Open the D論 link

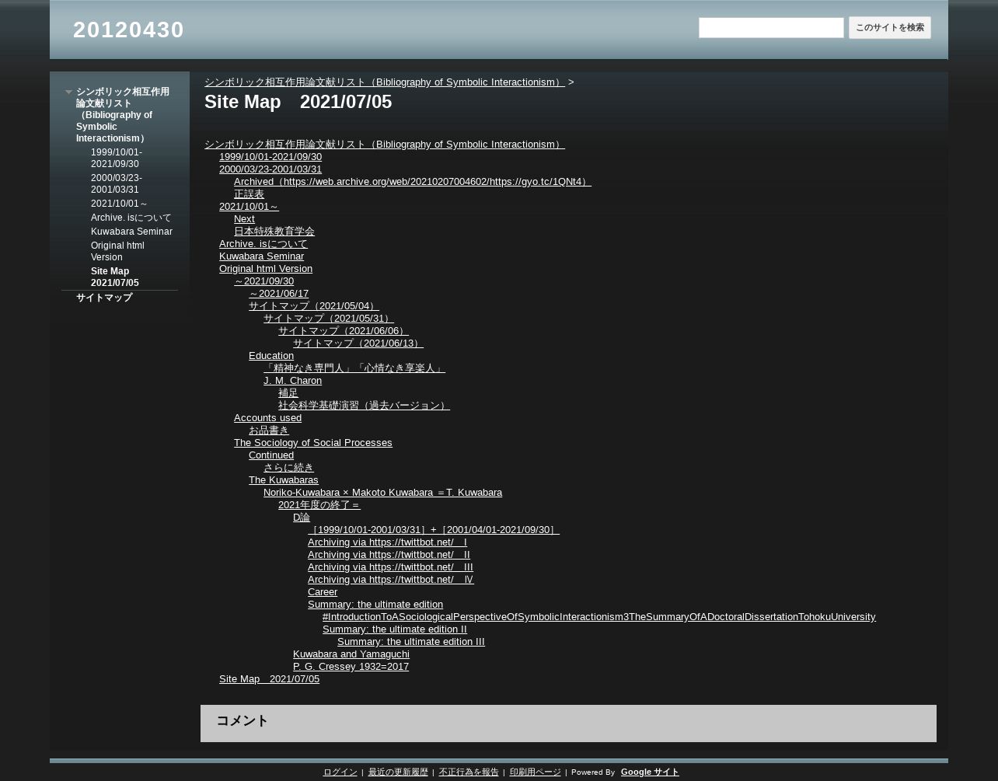[x=302, y=517]
